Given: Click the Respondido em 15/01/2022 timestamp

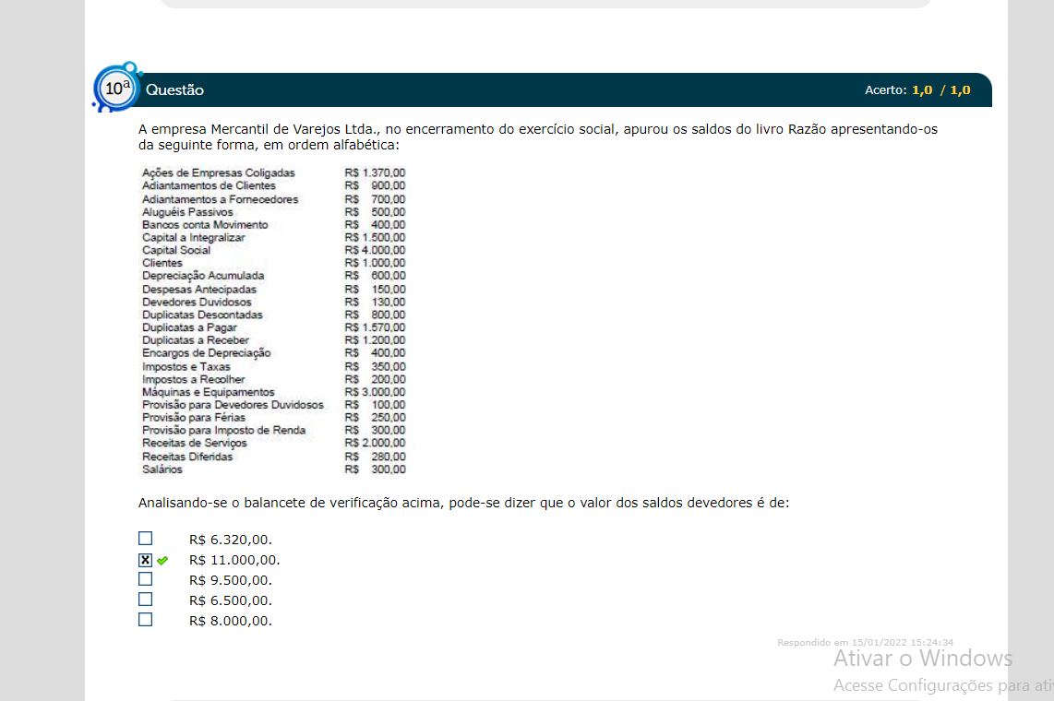Looking at the screenshot, I should click(x=865, y=643).
